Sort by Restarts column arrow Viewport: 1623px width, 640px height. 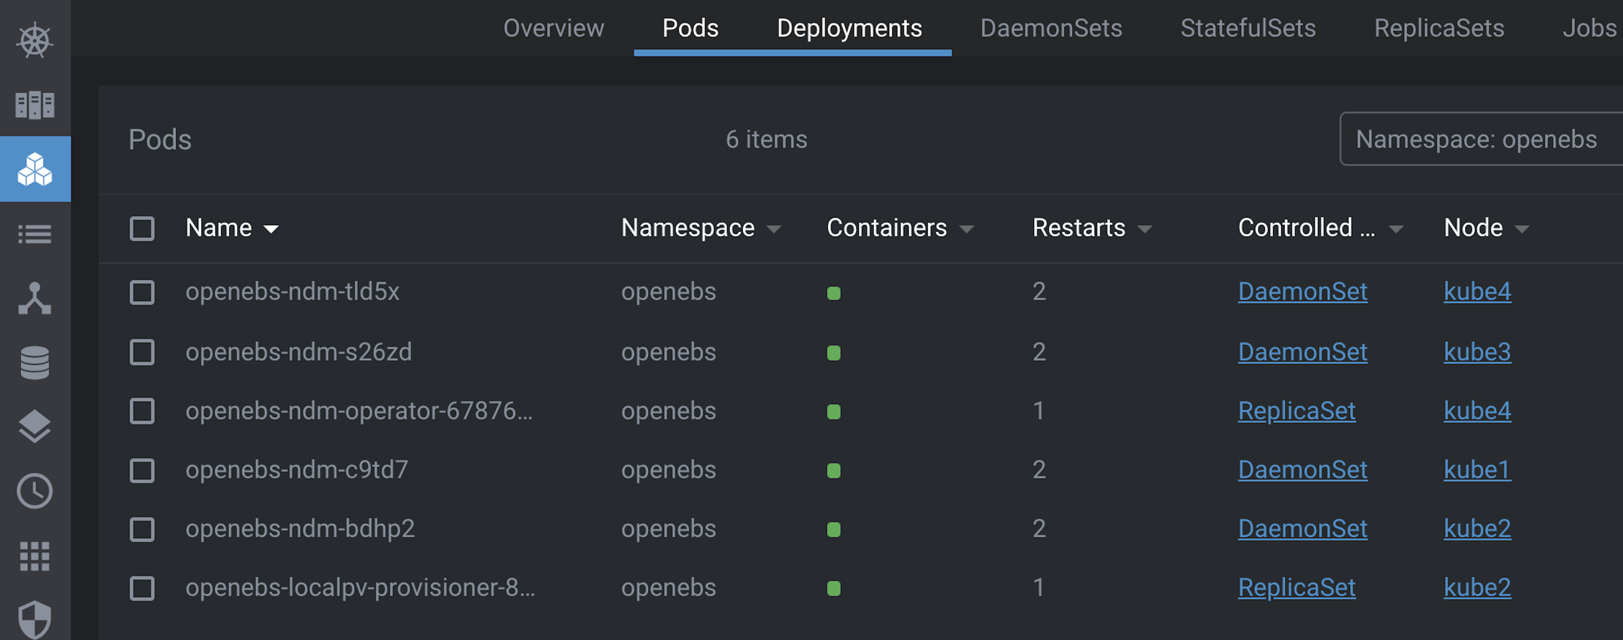pyautogui.click(x=1145, y=229)
